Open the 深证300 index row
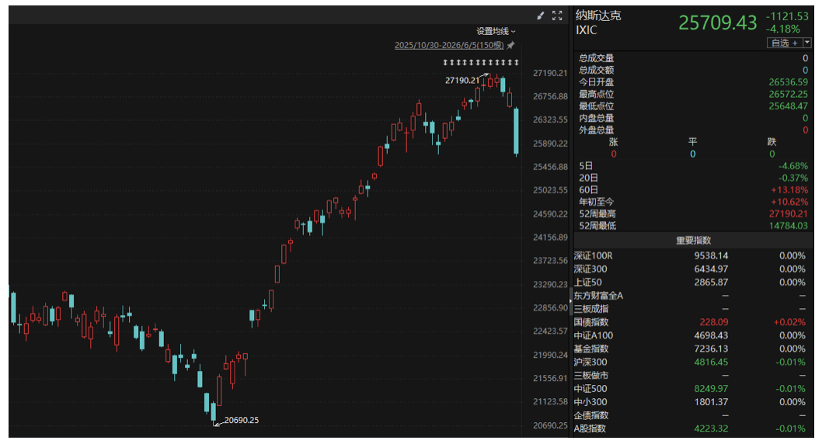The height and width of the screenshot is (444, 822). [x=693, y=269]
